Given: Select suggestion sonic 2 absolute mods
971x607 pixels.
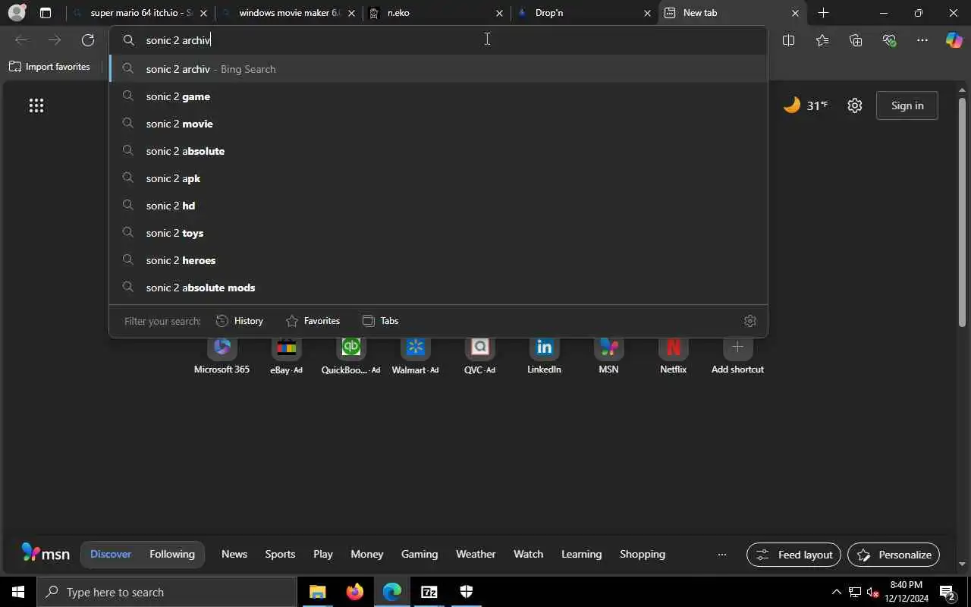Looking at the screenshot, I should tap(438, 288).
